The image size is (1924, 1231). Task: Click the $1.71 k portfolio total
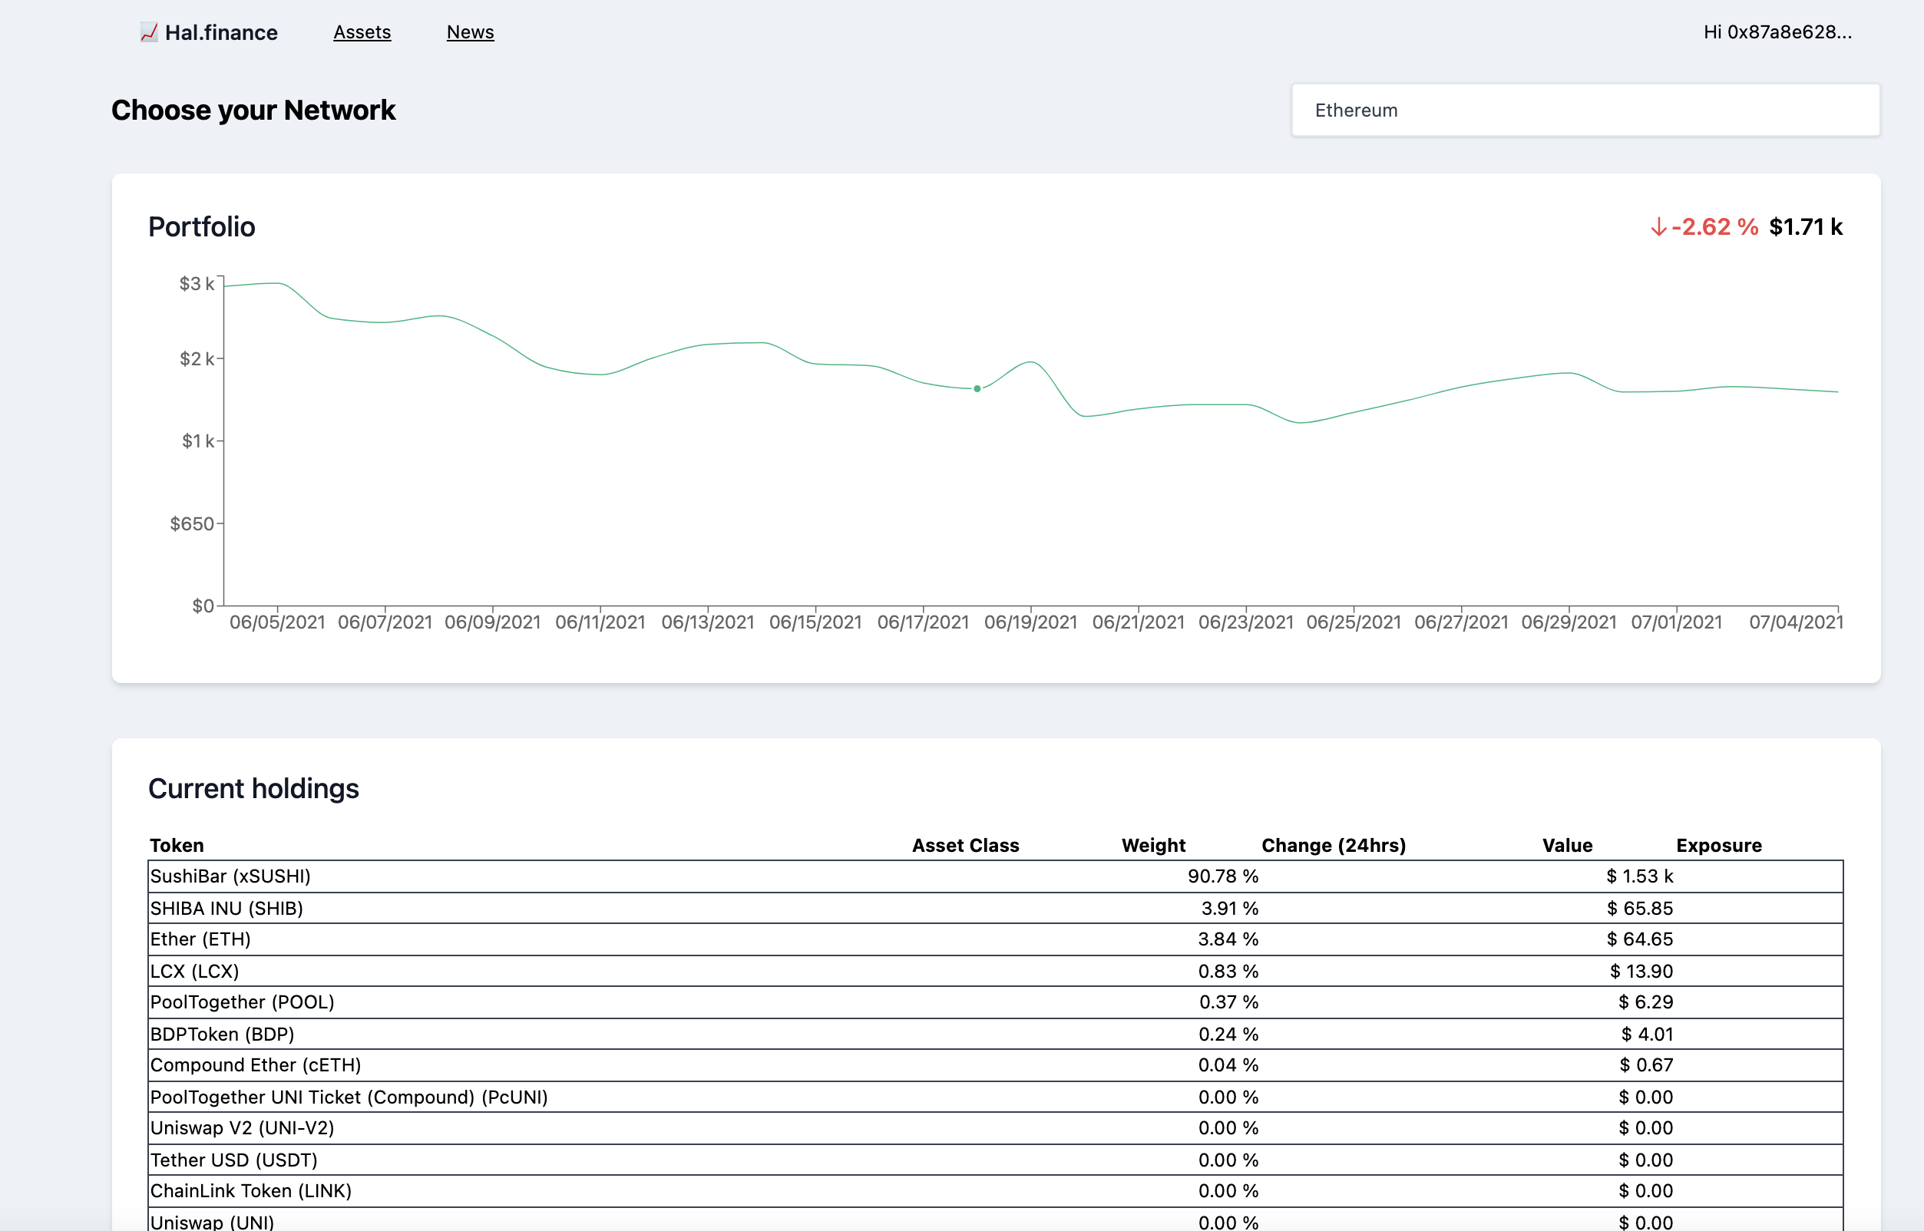[1806, 227]
